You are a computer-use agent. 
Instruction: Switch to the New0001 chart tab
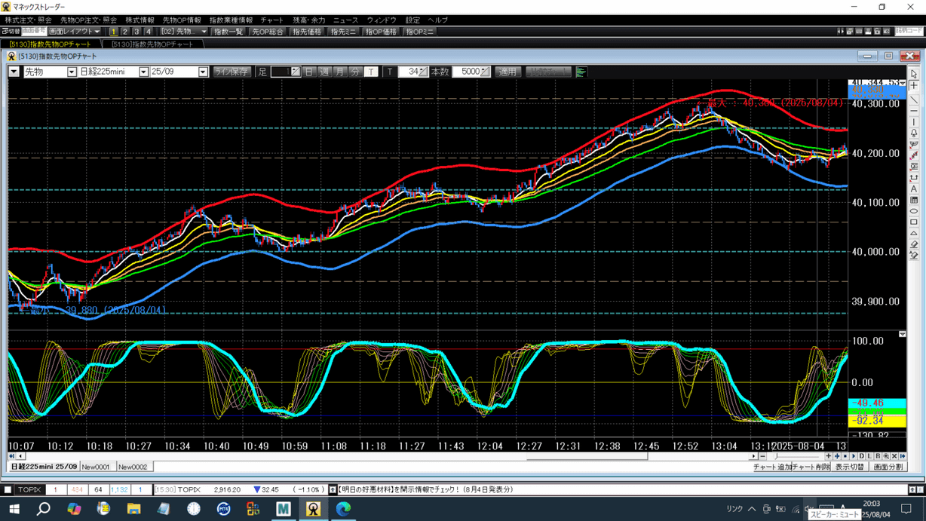pos(96,467)
